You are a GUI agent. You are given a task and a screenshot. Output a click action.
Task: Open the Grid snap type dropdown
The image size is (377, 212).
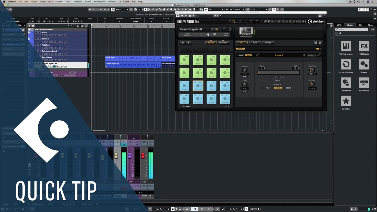click(216, 9)
